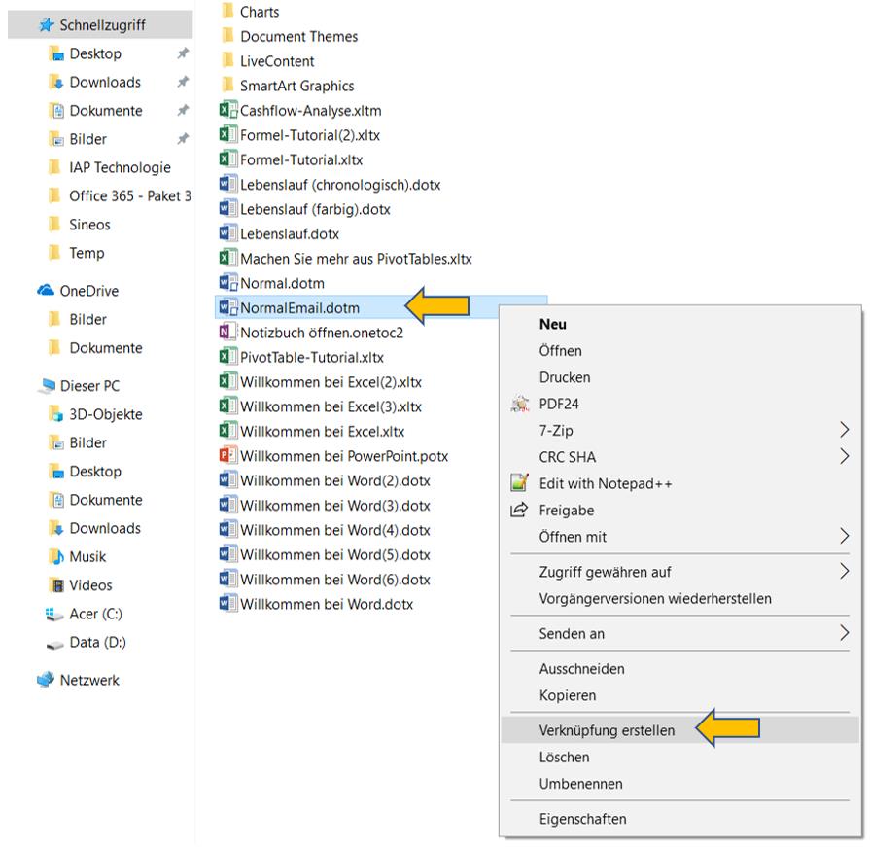The image size is (870, 847).
Task: Click the Word icon beside Normal.dotm
Action: point(228,283)
